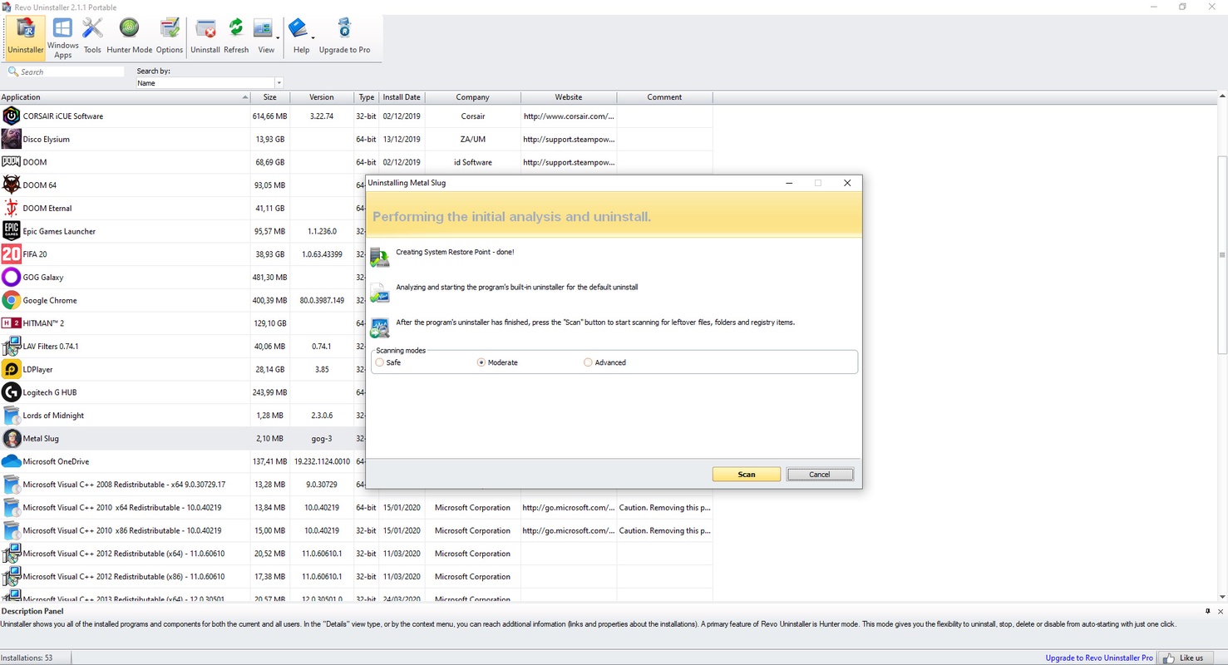This screenshot has height=665, width=1228.
Task: Select the Google Chrome application icon
Action: (x=12, y=300)
